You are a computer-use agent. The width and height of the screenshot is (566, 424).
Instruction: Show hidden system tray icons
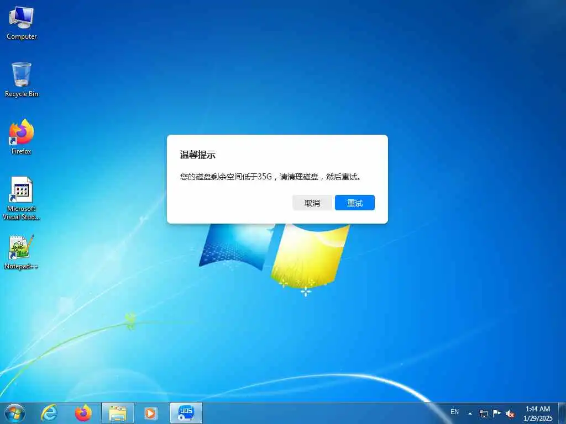[x=470, y=414]
